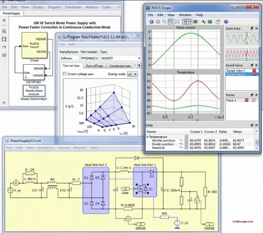
Task: Select the Turn-on loss tab
Action: click(71, 66)
